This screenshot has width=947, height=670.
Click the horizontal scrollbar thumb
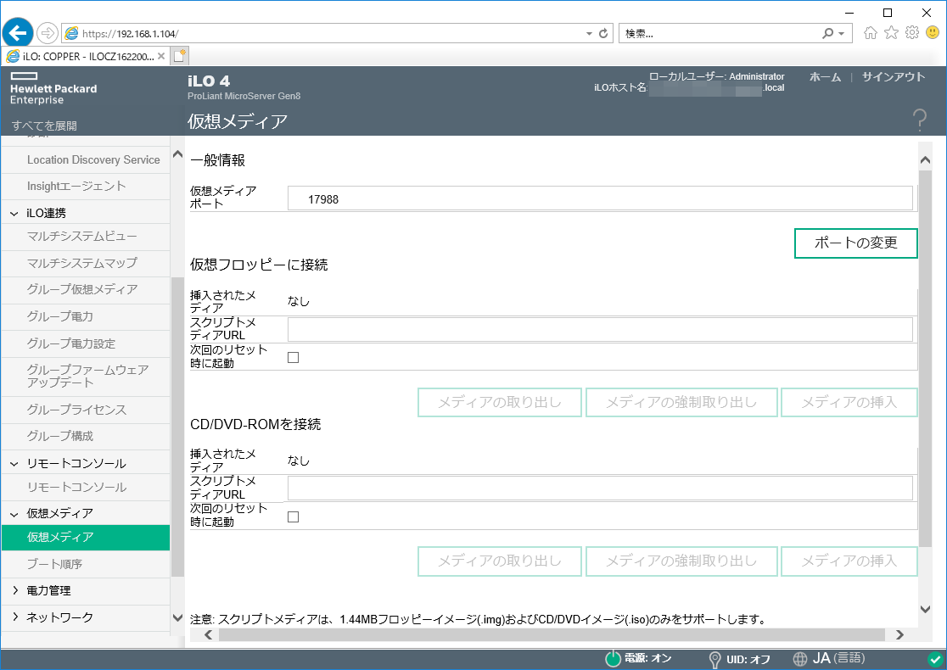coord(552,634)
